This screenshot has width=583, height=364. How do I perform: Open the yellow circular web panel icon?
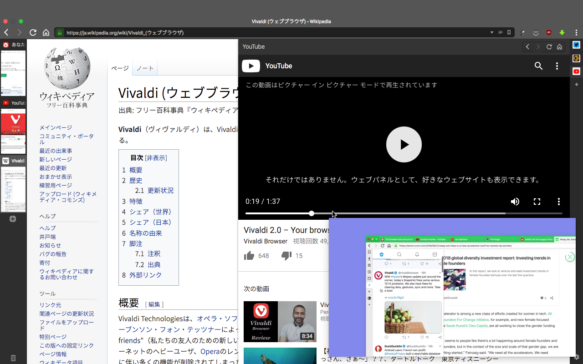pyautogui.click(x=576, y=58)
